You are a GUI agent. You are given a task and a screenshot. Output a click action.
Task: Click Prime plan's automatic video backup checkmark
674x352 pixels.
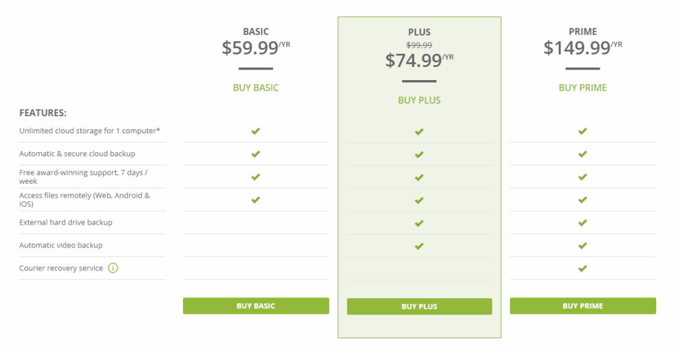[583, 246]
